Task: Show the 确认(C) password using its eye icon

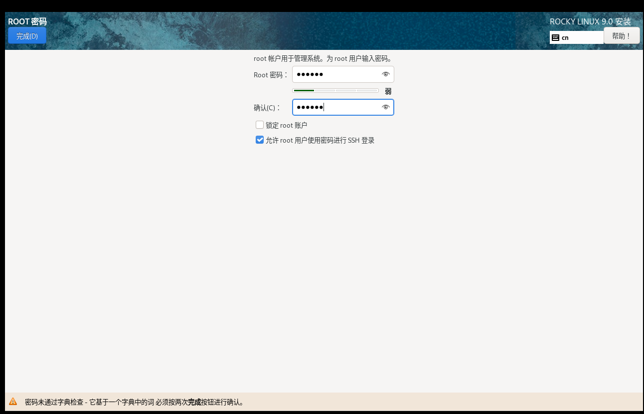Action: click(385, 107)
